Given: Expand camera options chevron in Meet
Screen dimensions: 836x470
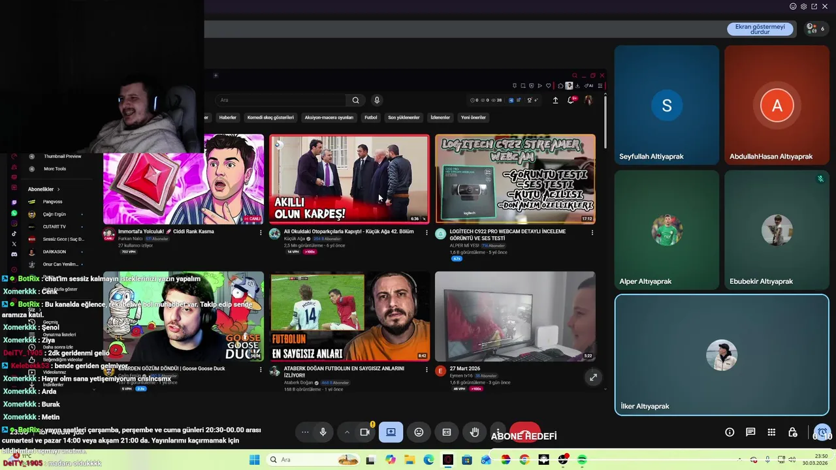Looking at the screenshot, I should (x=347, y=432).
